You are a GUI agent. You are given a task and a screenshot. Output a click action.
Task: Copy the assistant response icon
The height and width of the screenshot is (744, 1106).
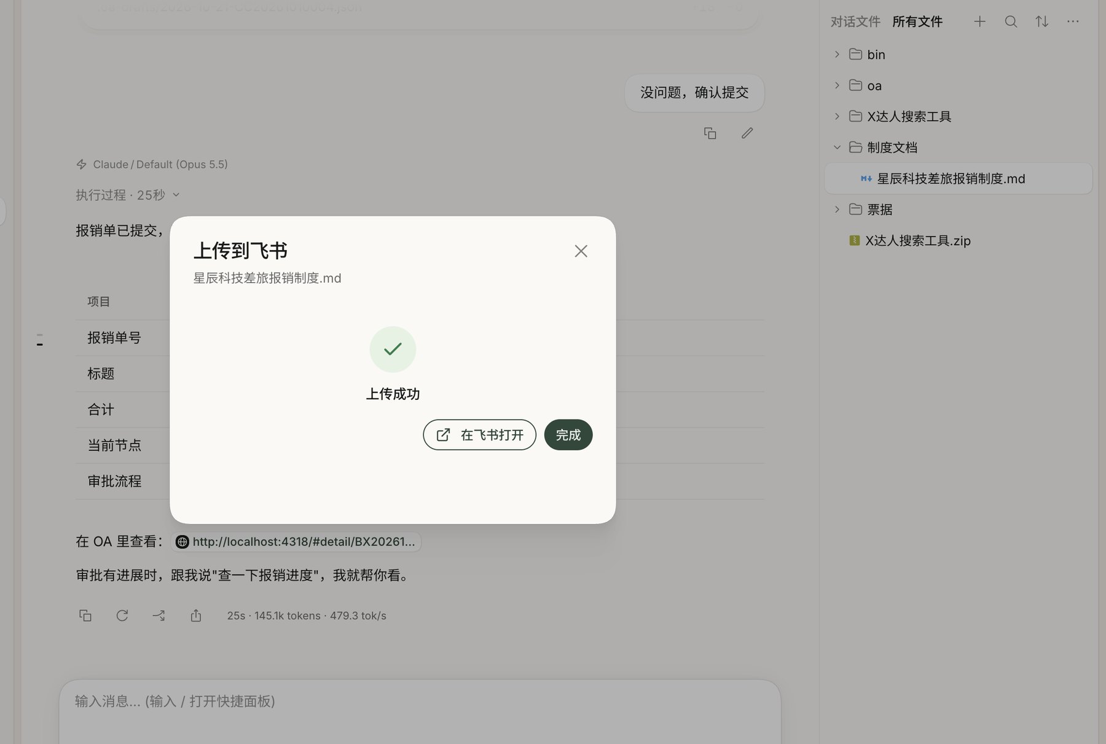point(85,616)
